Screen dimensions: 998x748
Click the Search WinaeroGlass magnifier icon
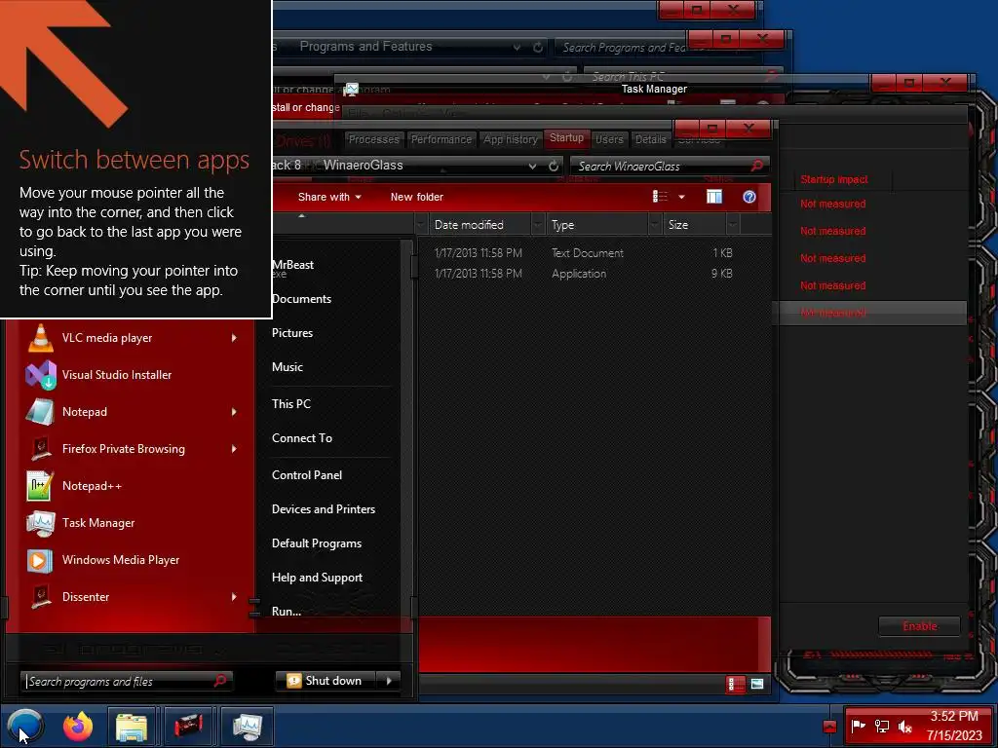pos(756,166)
